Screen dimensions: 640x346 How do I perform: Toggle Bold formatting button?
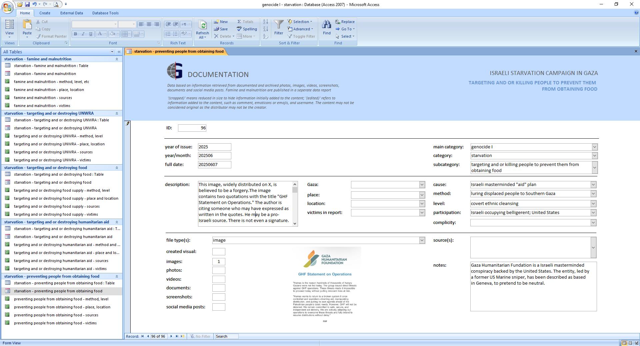coord(75,34)
